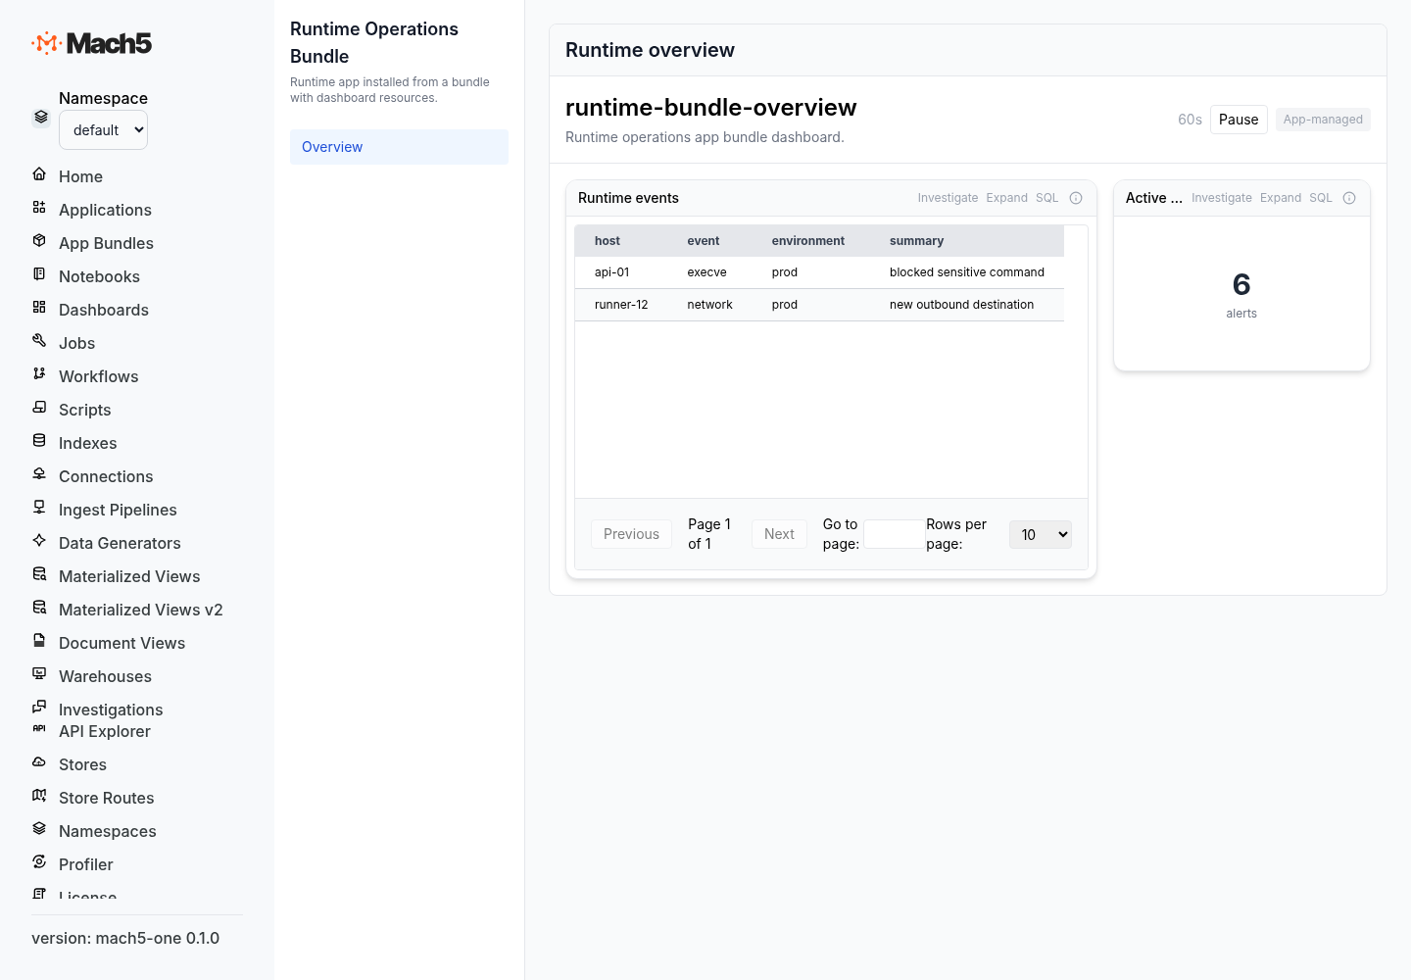Click the version mach5-one 0.1.0 text
Image resolution: width=1411 pixels, height=980 pixels.
click(125, 938)
